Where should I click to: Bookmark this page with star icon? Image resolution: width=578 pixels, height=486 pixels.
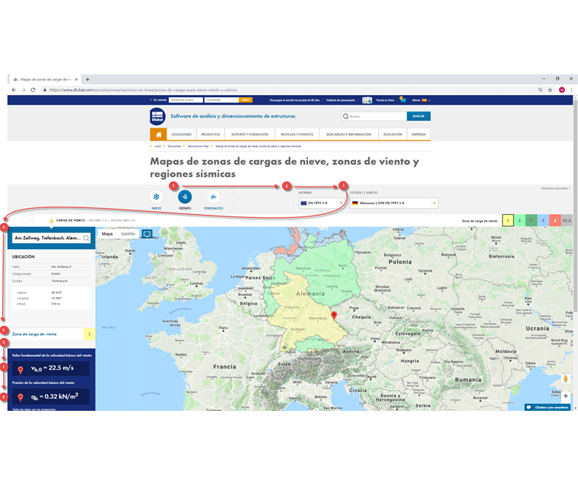coord(550,90)
